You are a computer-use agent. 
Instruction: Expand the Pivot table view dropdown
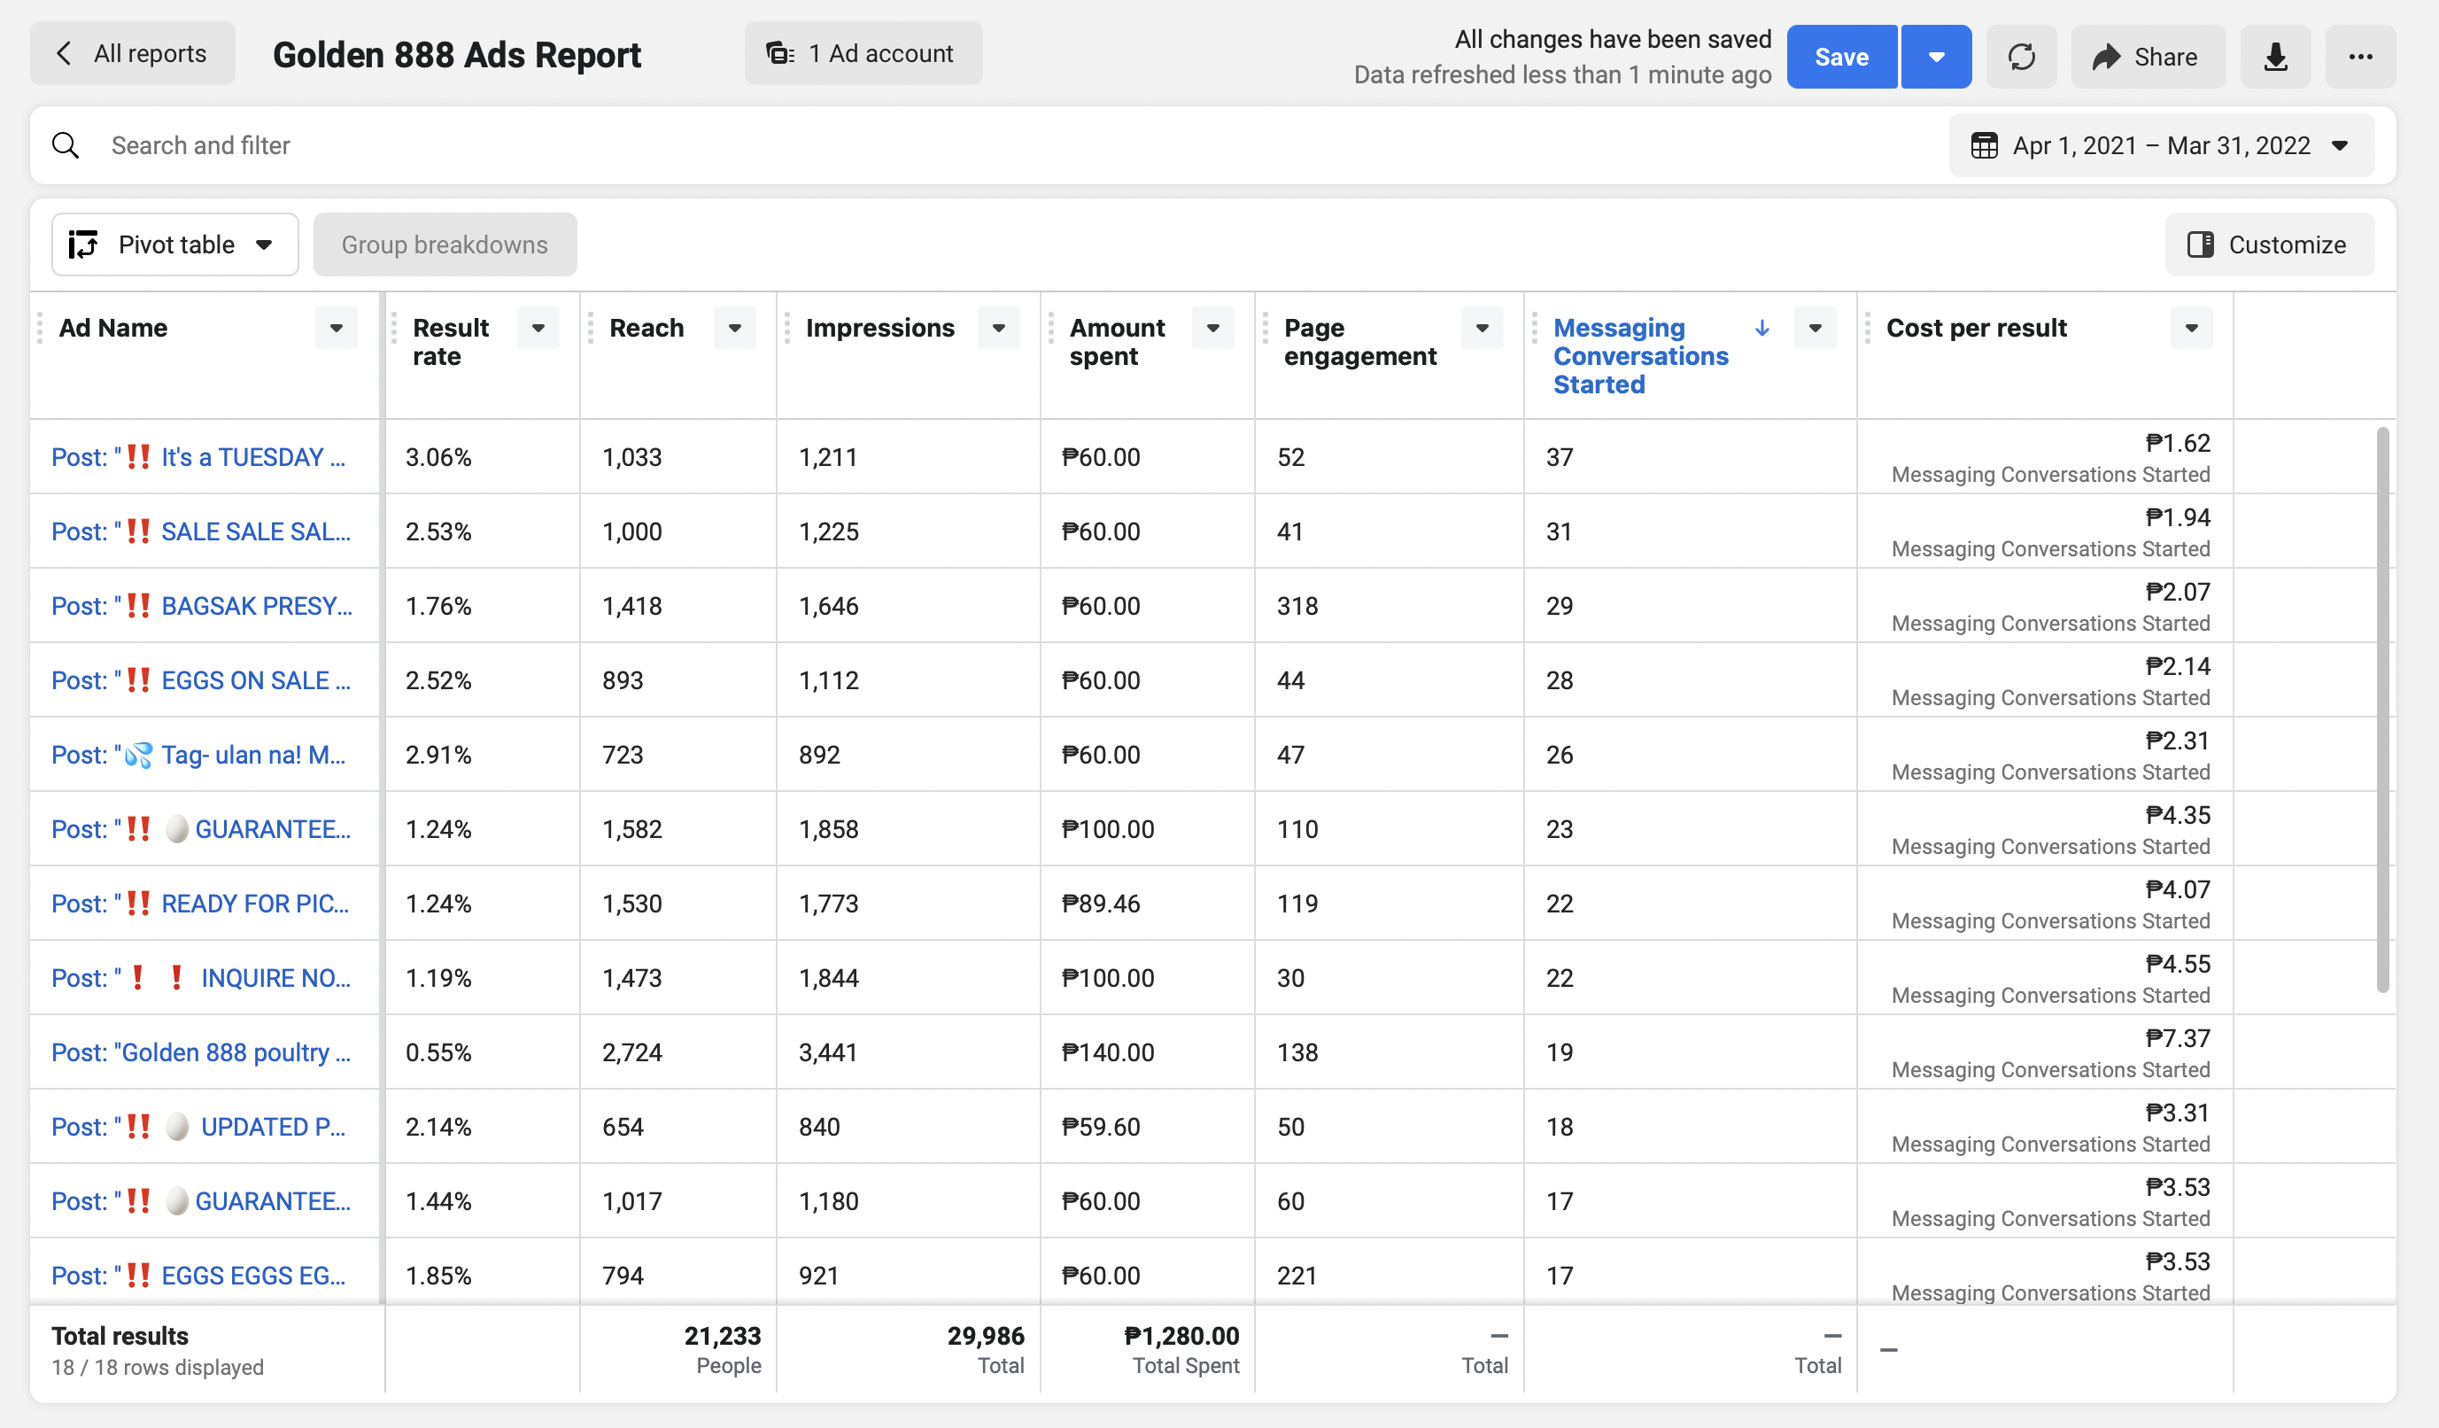click(174, 244)
